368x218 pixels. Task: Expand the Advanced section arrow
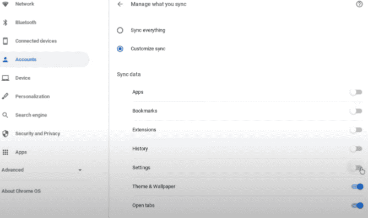(x=80, y=170)
